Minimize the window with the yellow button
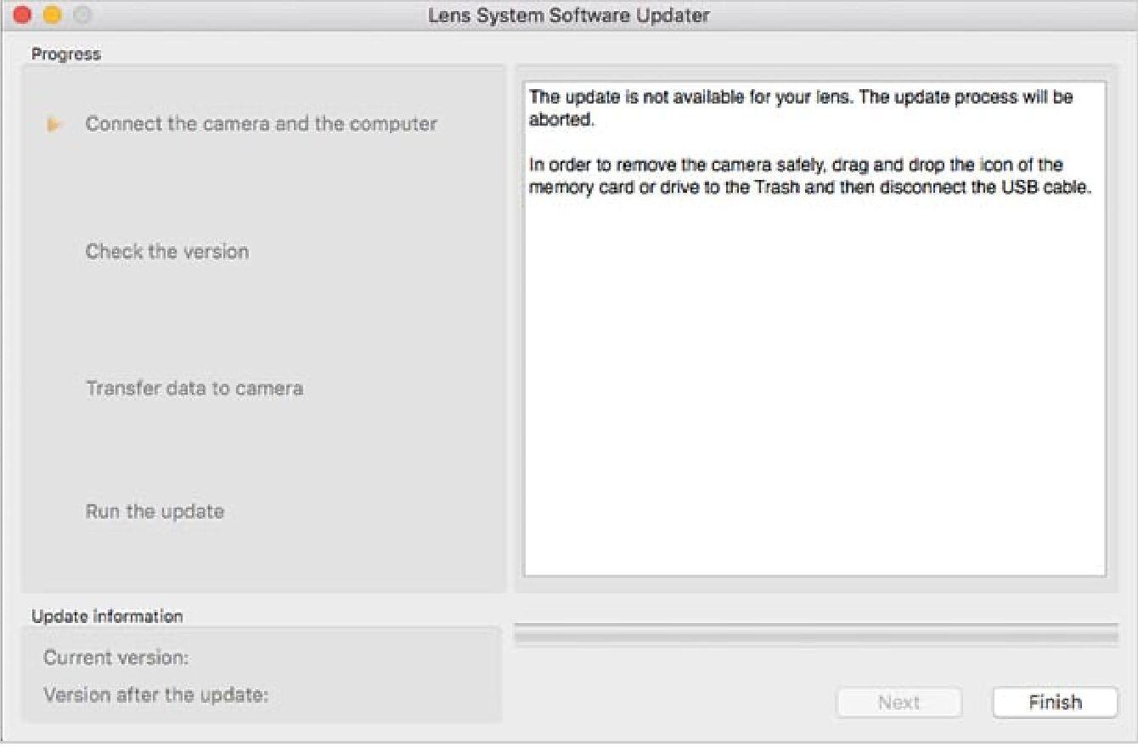1138x747 pixels. [x=52, y=15]
